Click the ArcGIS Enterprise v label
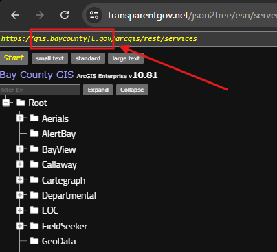This screenshot has width=277, height=252. [x=104, y=76]
